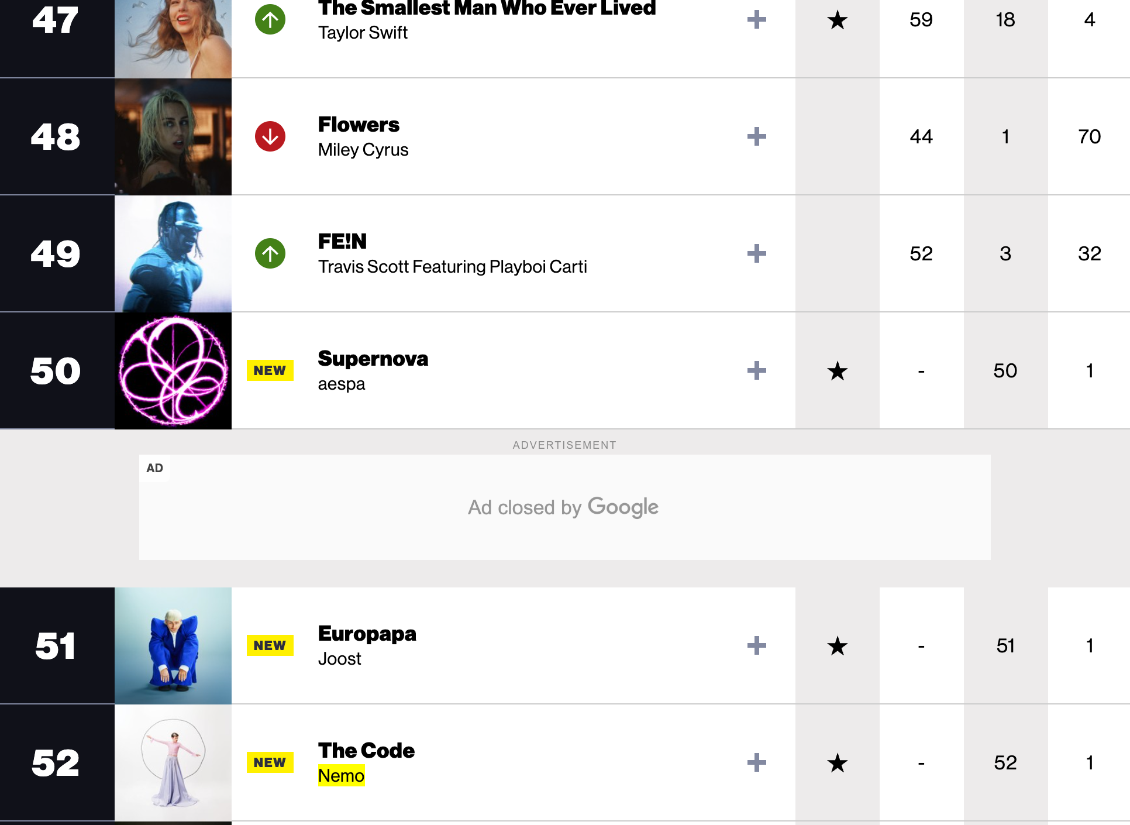Open the Flowers song title
The width and height of the screenshot is (1130, 825).
coord(359,125)
